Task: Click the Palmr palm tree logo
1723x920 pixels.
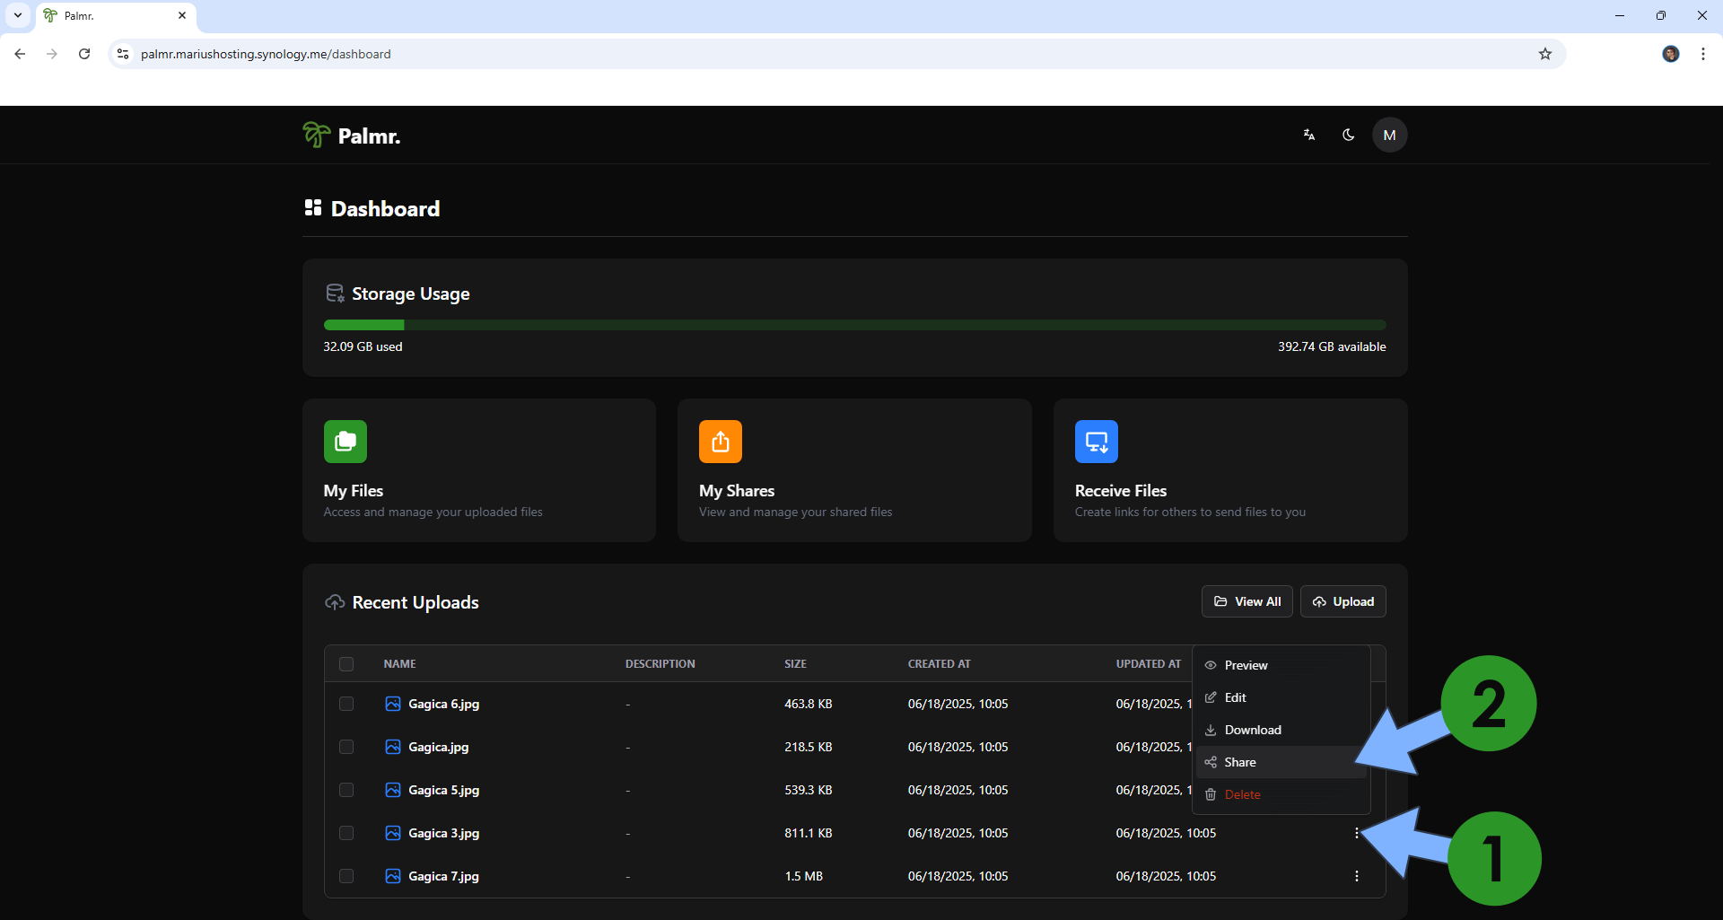Action: [316, 135]
